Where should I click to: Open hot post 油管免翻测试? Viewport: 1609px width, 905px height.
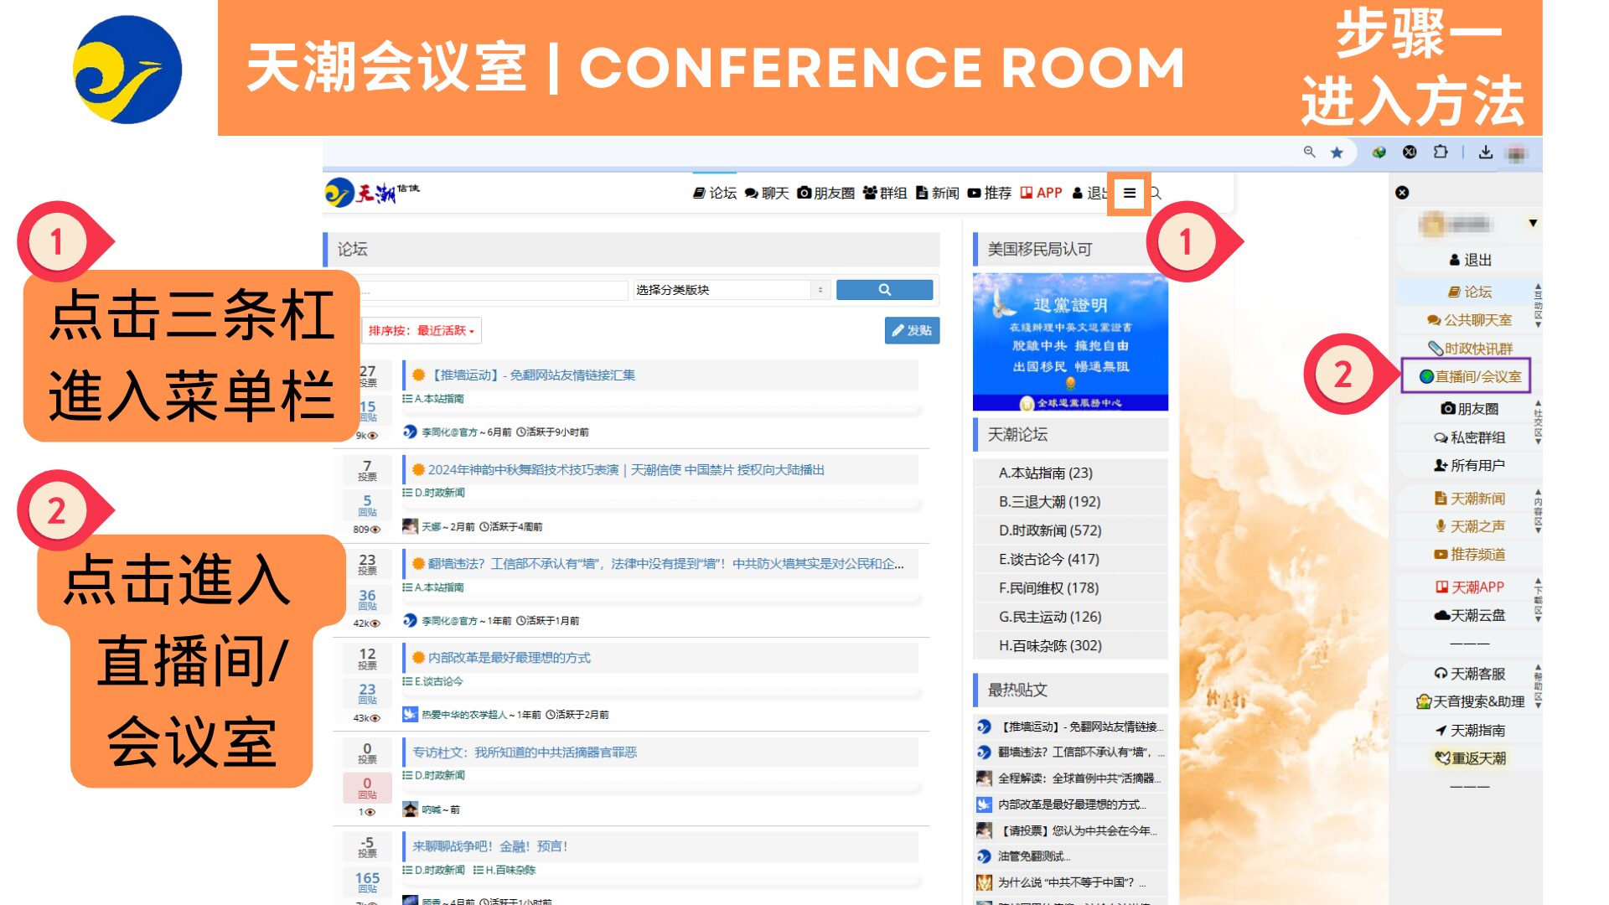click(x=1034, y=856)
